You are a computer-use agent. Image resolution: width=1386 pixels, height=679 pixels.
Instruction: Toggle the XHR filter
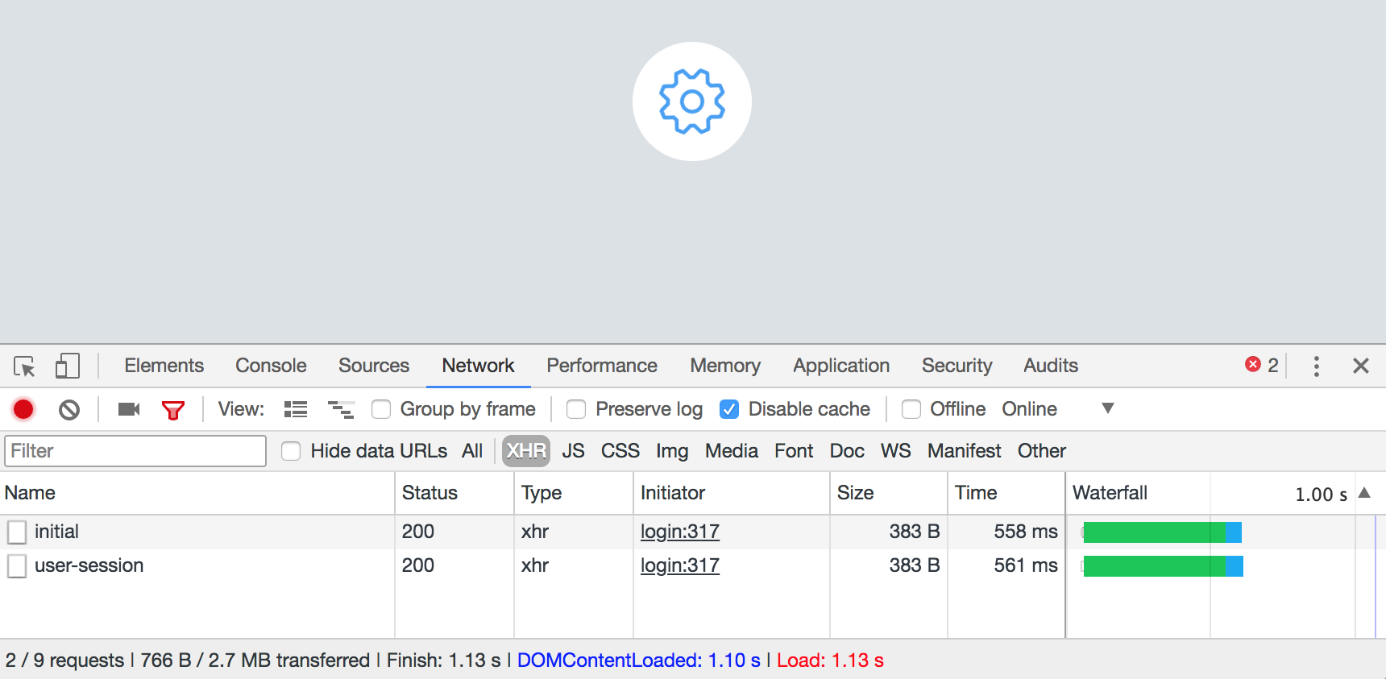click(x=526, y=451)
